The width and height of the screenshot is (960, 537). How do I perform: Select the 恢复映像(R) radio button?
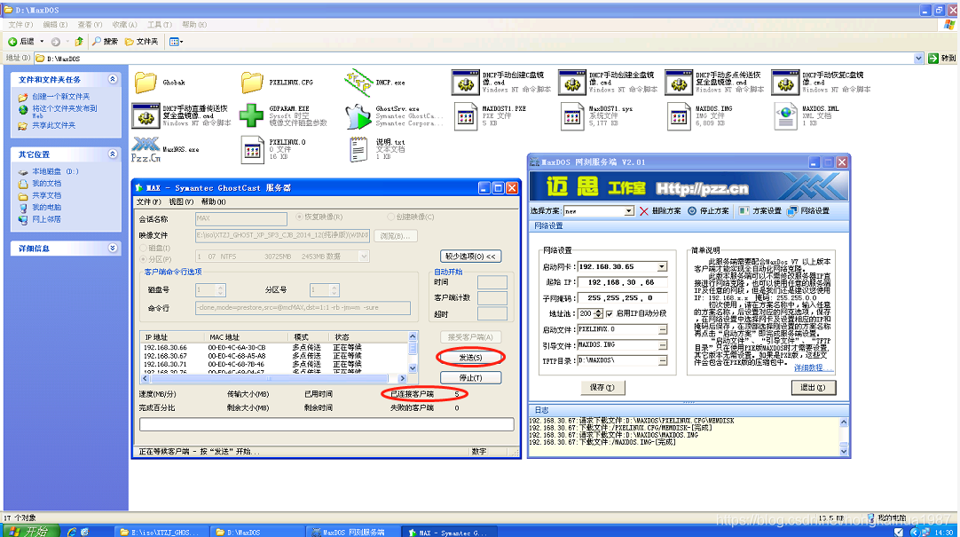[x=299, y=217]
